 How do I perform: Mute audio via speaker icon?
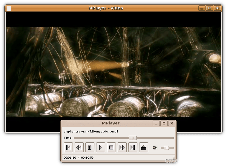[155, 148]
